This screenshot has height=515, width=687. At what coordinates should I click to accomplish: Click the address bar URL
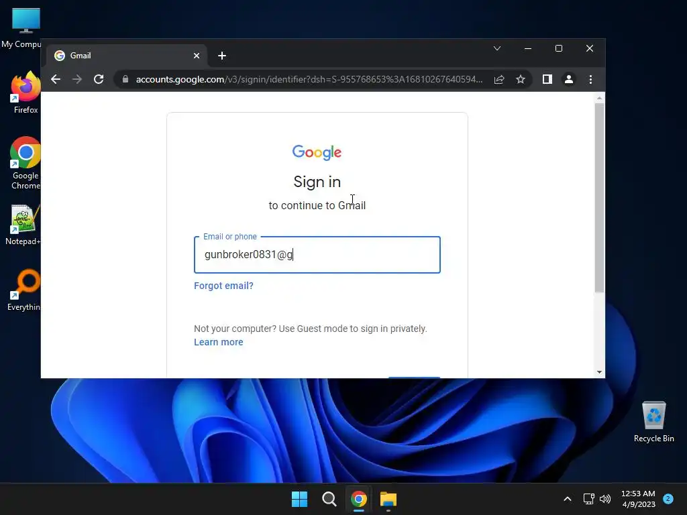[309, 79]
